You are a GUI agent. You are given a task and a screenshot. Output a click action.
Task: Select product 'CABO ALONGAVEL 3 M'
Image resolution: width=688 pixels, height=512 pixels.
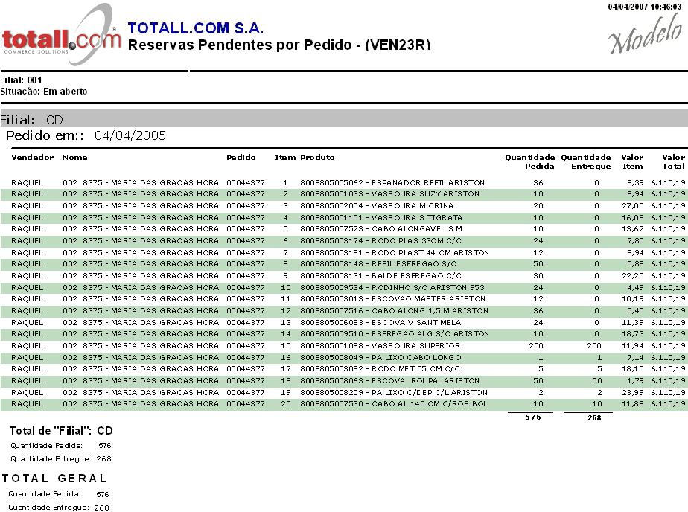pyautogui.click(x=417, y=228)
